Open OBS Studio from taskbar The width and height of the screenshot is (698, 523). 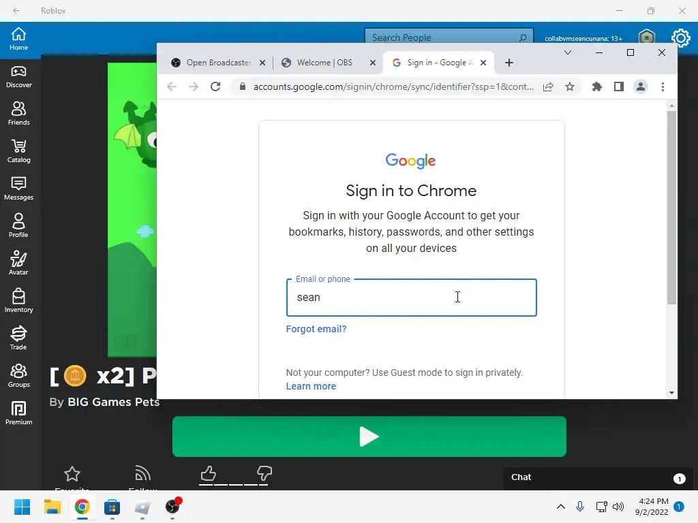pos(172,507)
